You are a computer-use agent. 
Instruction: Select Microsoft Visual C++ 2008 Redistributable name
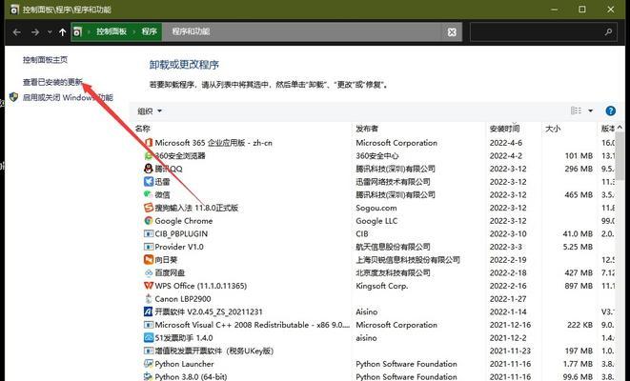pos(253,325)
